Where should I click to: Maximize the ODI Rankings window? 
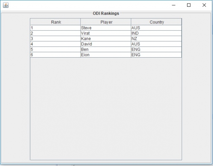pos(189,5)
